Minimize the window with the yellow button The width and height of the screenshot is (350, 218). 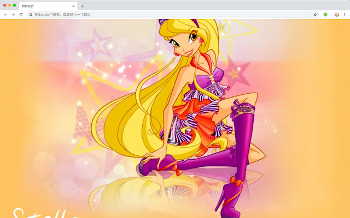pyautogui.click(x=10, y=5)
